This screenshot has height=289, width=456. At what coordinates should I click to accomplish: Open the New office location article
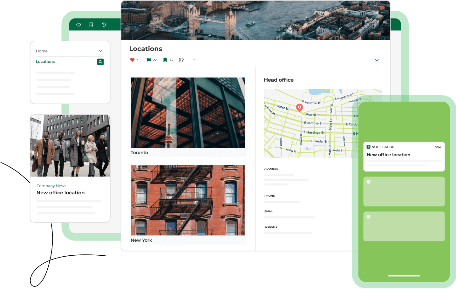pyautogui.click(x=60, y=193)
